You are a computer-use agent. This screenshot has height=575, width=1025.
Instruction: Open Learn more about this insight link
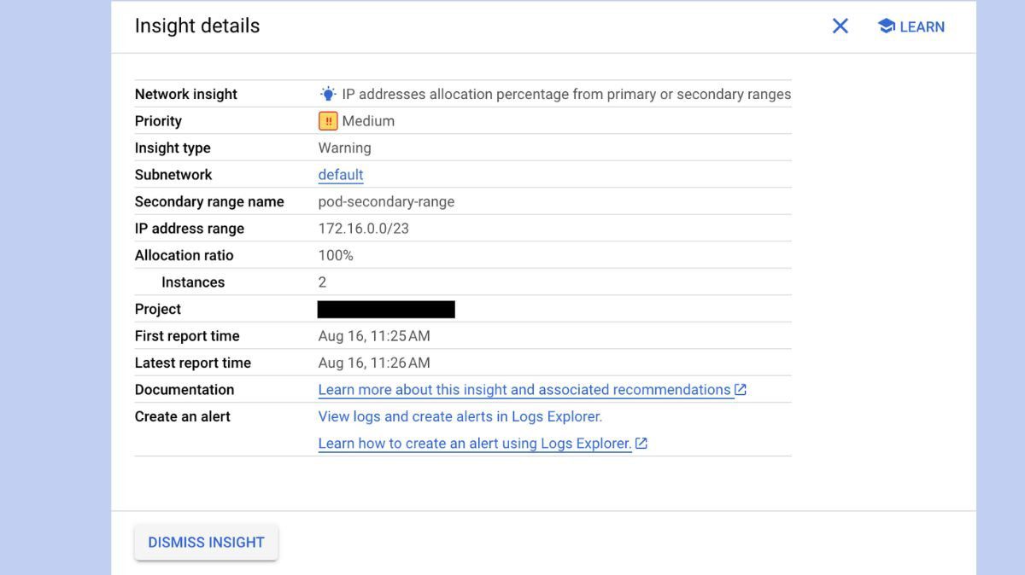click(524, 390)
